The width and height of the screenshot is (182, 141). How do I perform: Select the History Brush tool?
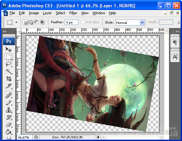(9, 117)
